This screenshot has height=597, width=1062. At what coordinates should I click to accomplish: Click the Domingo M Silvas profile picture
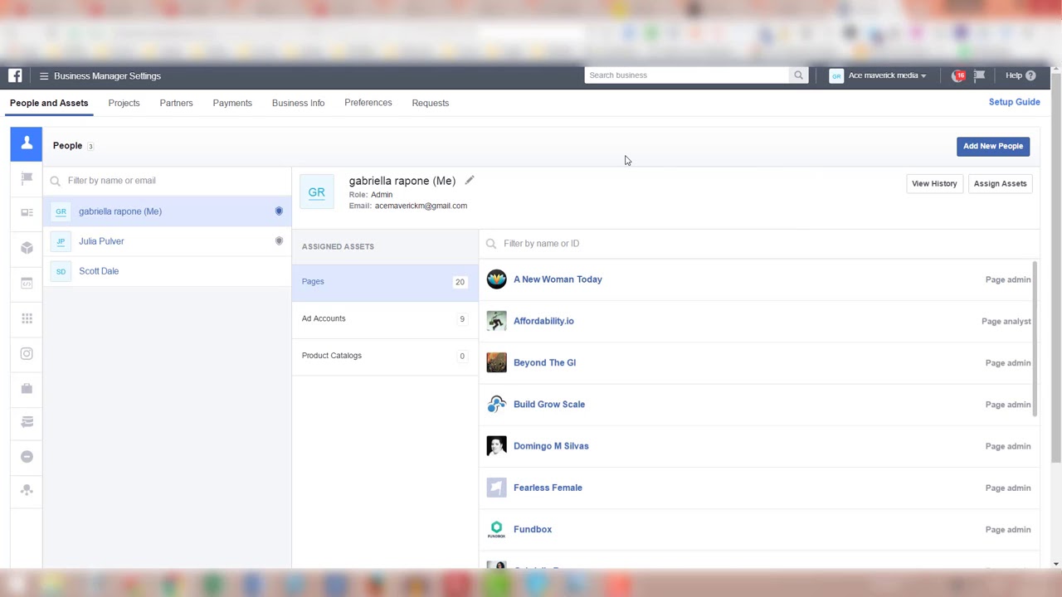496,446
